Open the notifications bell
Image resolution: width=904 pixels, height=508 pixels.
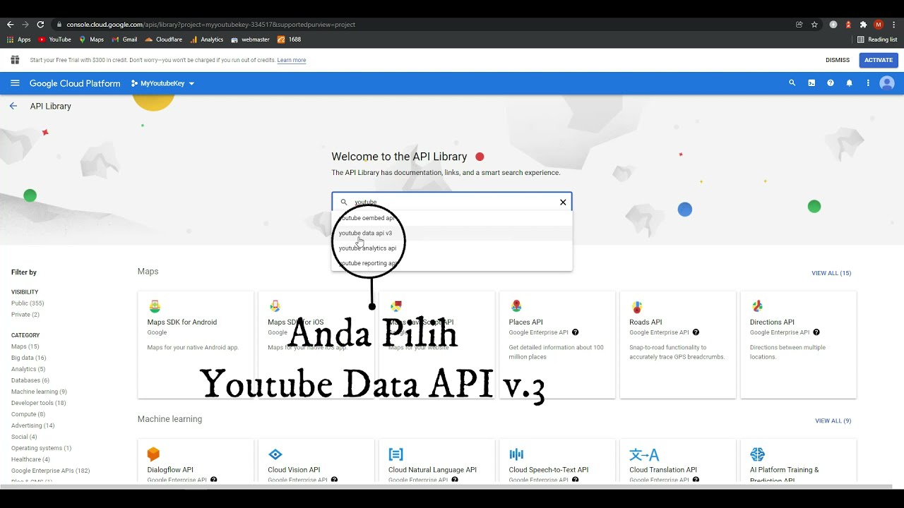pos(849,83)
